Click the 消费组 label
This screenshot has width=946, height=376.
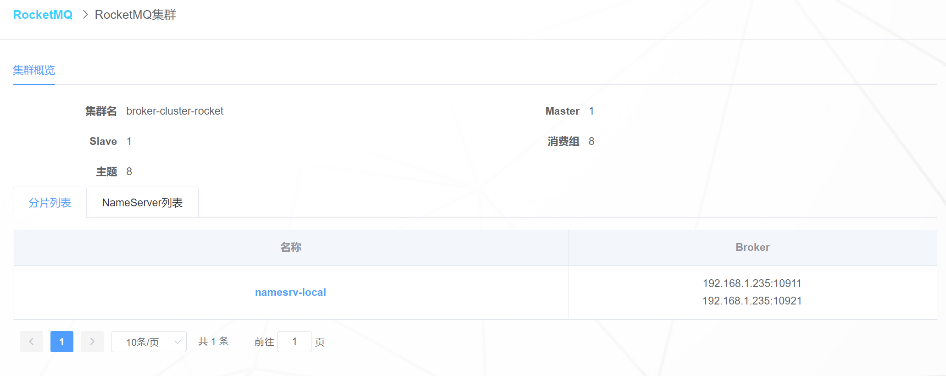click(563, 141)
